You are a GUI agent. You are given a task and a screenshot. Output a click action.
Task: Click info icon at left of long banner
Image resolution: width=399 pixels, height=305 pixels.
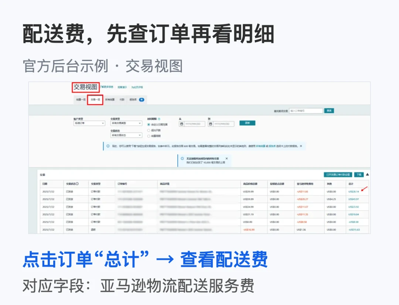pyautogui.click(x=108, y=146)
